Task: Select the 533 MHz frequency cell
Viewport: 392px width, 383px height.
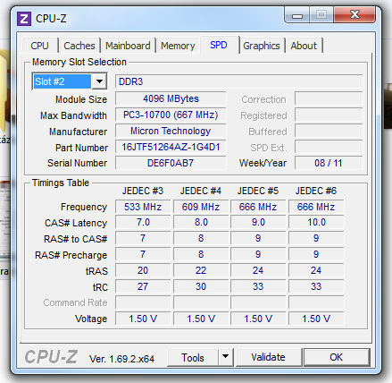Action: pos(143,207)
